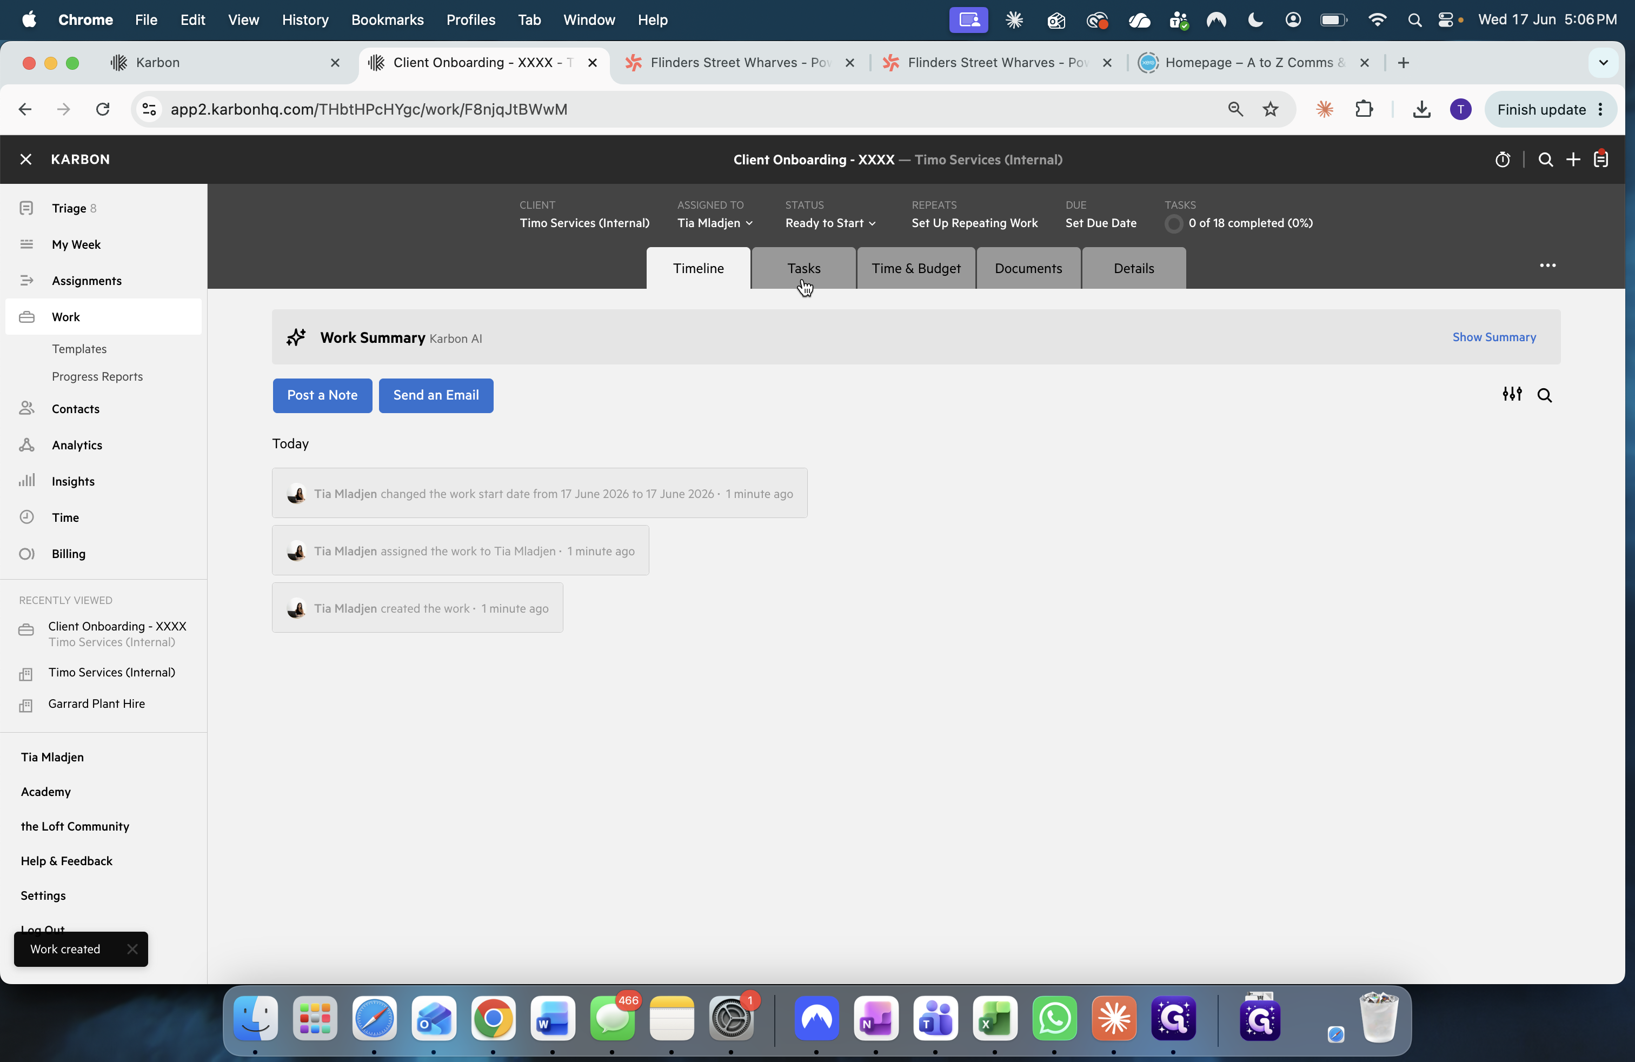
Task: Open Assignments from the sidebar
Action: click(x=103, y=280)
